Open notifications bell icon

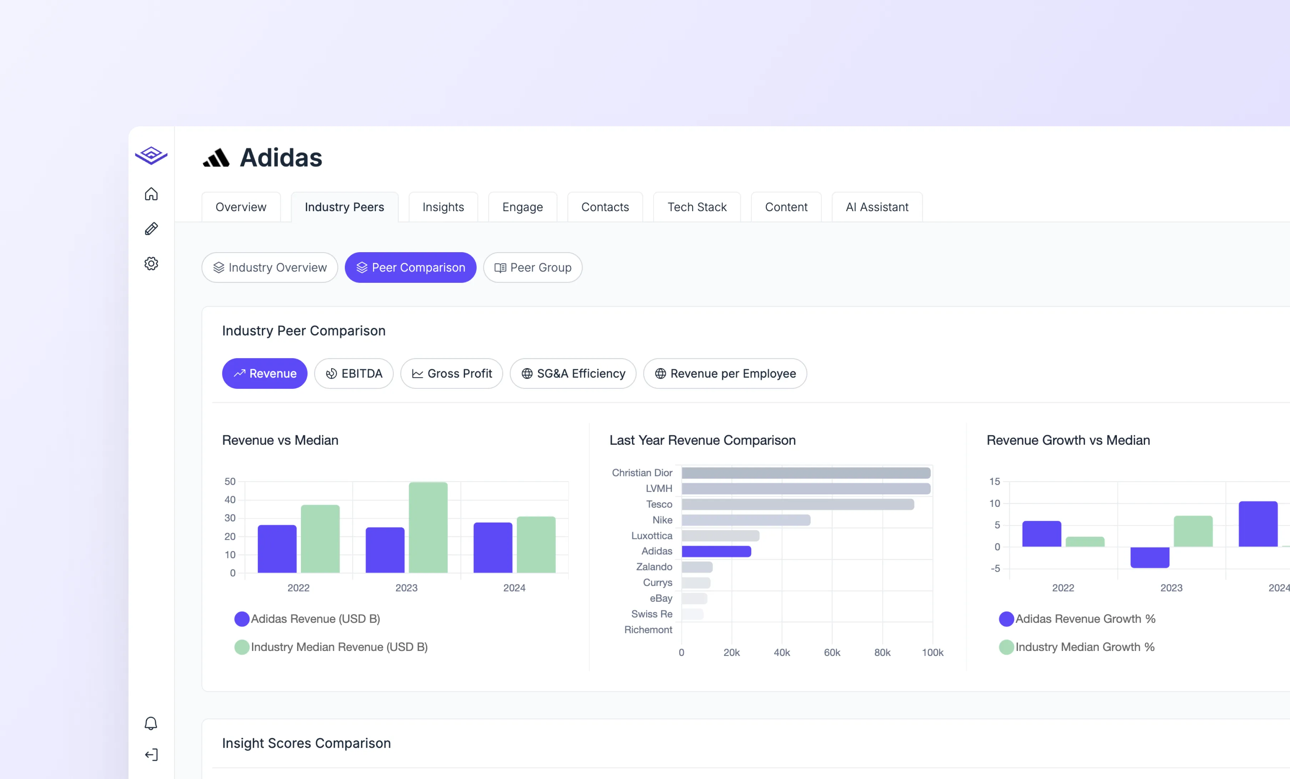pos(151,724)
